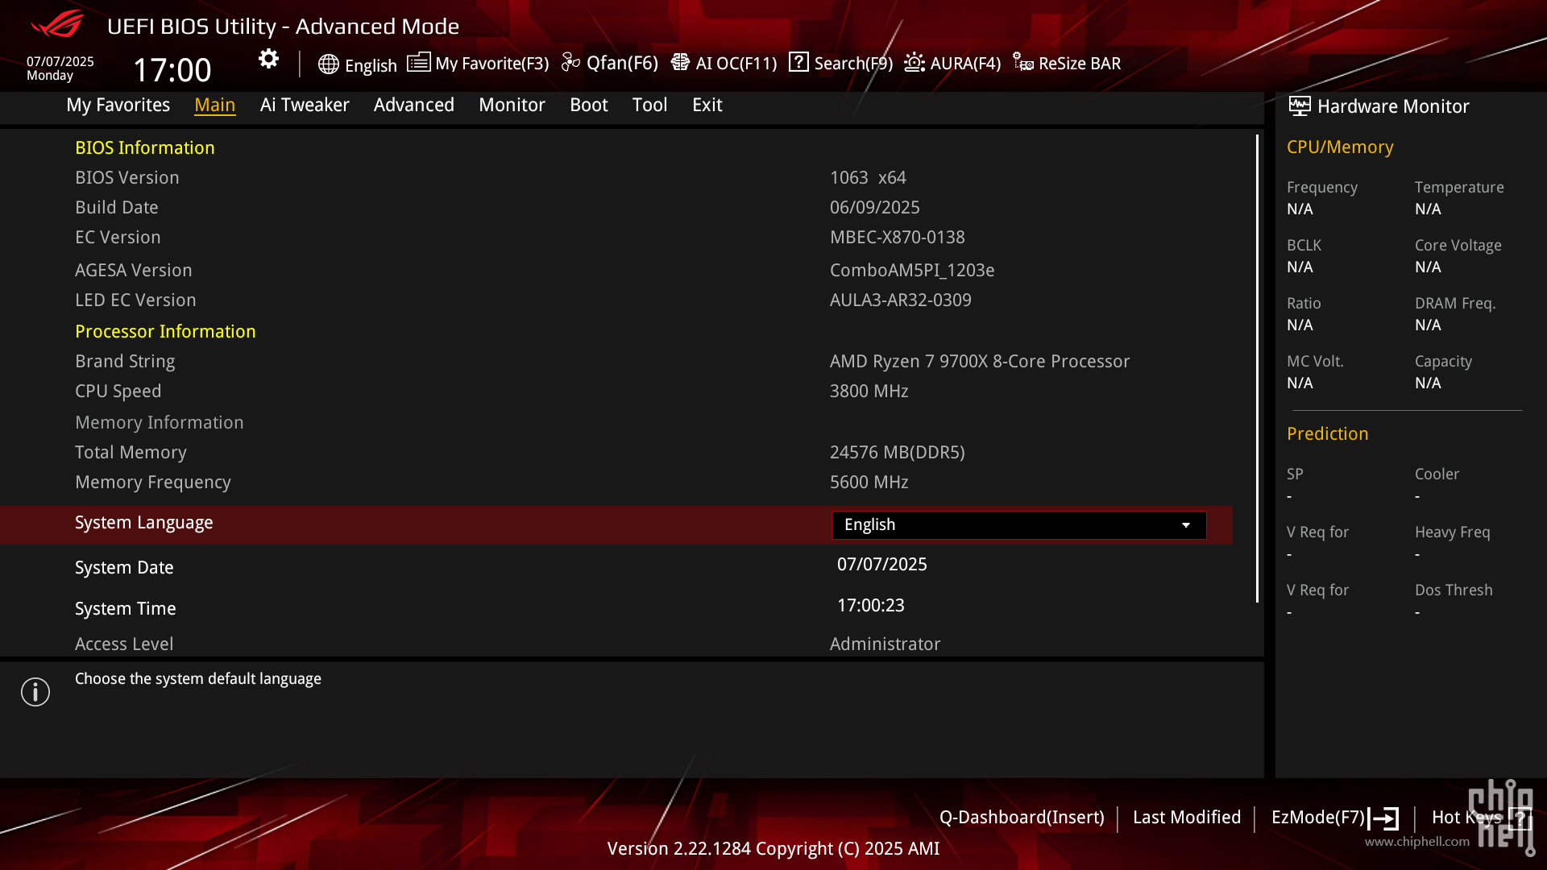Screen dimensions: 1547x870
Task: Click the Qfan fan icon
Action: 570,62
